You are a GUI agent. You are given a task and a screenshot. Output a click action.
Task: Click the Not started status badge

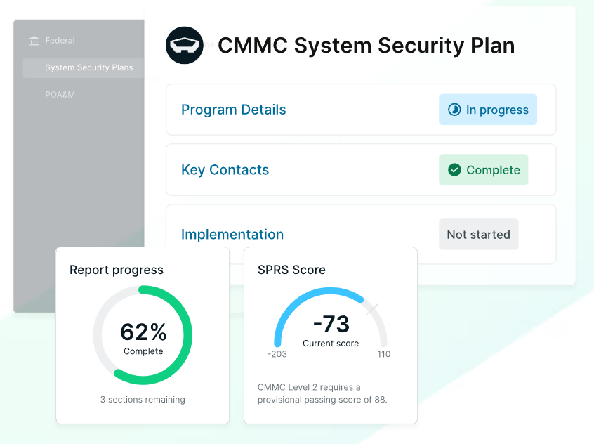click(478, 234)
